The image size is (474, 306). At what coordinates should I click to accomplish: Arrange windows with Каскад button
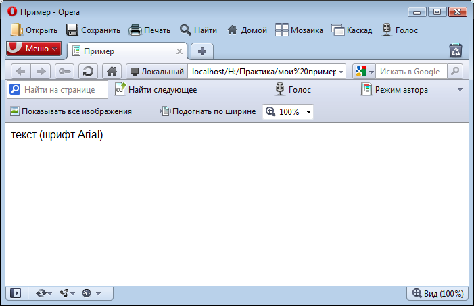pos(352,30)
